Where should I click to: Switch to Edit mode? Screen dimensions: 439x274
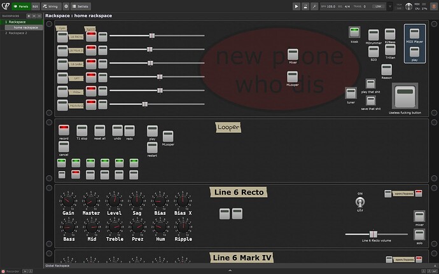pos(35,6)
